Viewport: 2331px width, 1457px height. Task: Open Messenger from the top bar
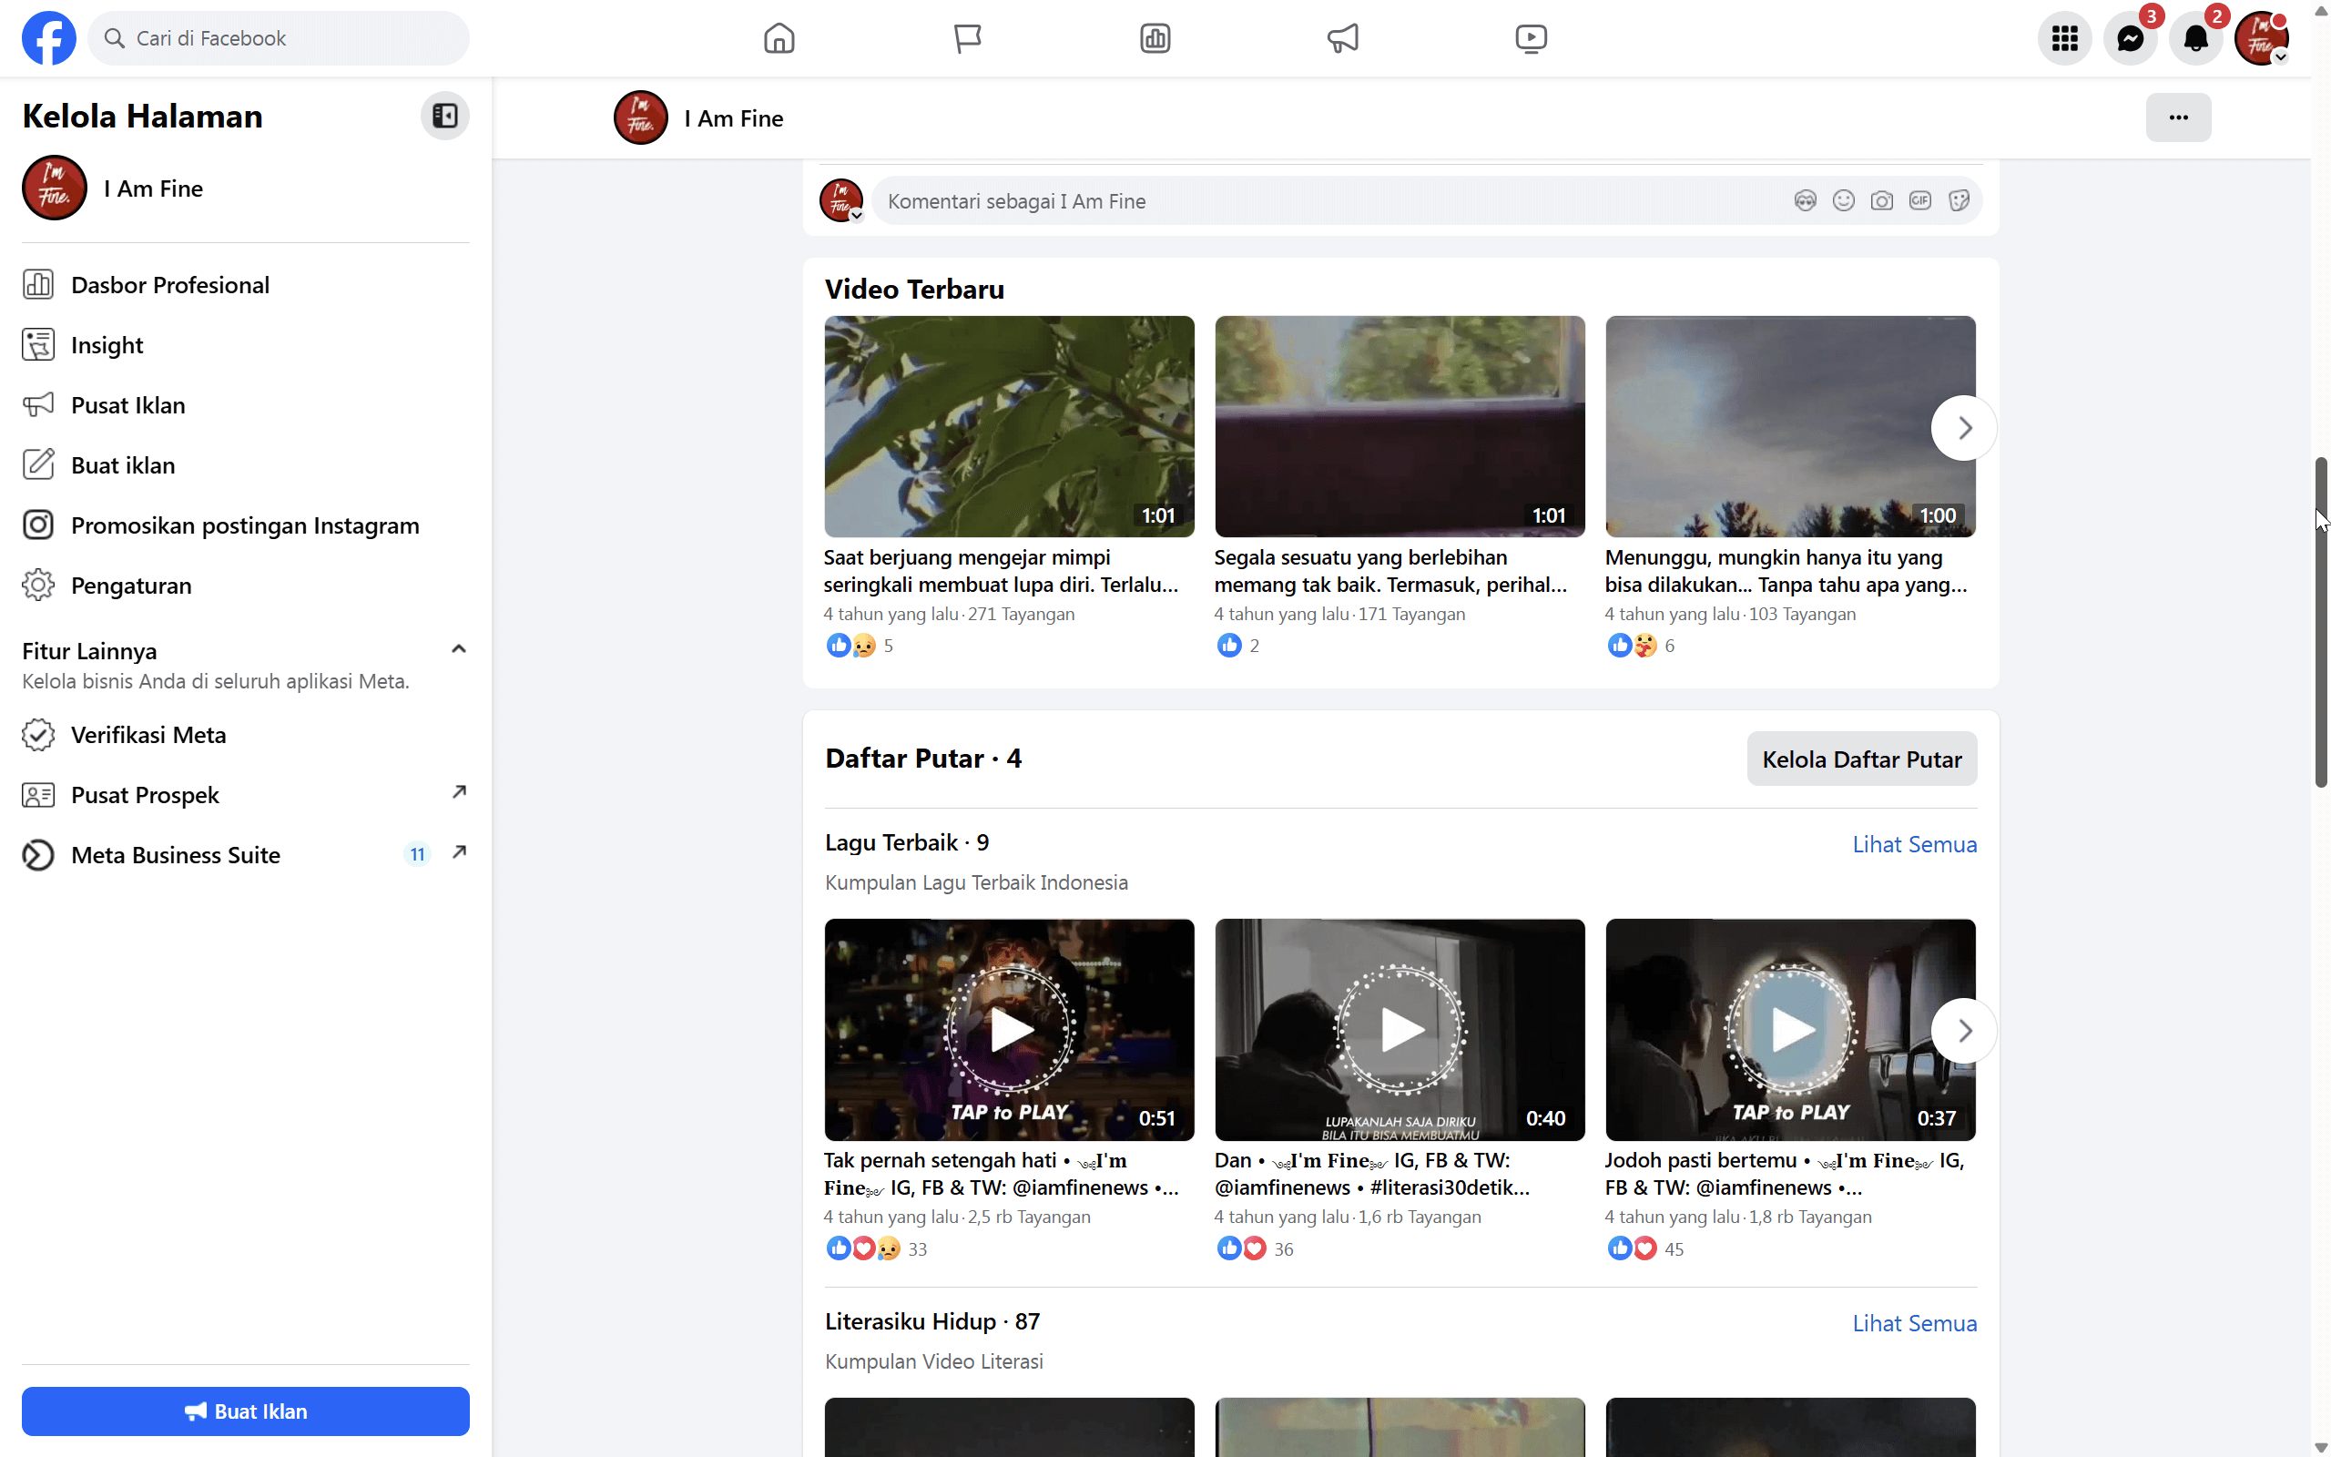[x=2132, y=37]
